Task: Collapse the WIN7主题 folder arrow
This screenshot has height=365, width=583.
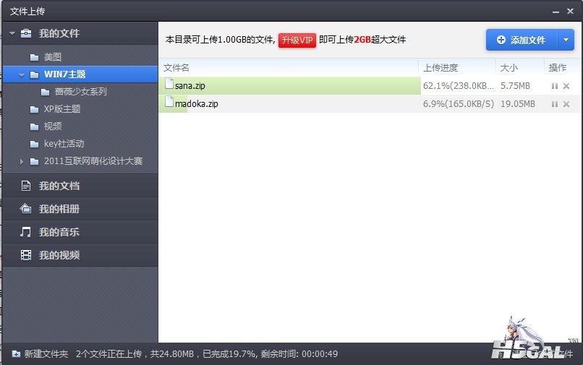Action: [x=22, y=74]
